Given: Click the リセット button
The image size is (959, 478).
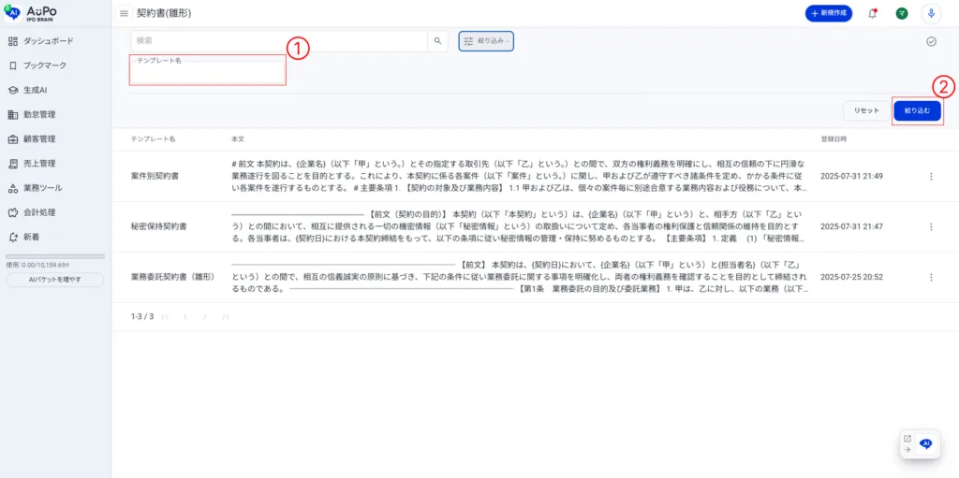Looking at the screenshot, I should click(866, 110).
